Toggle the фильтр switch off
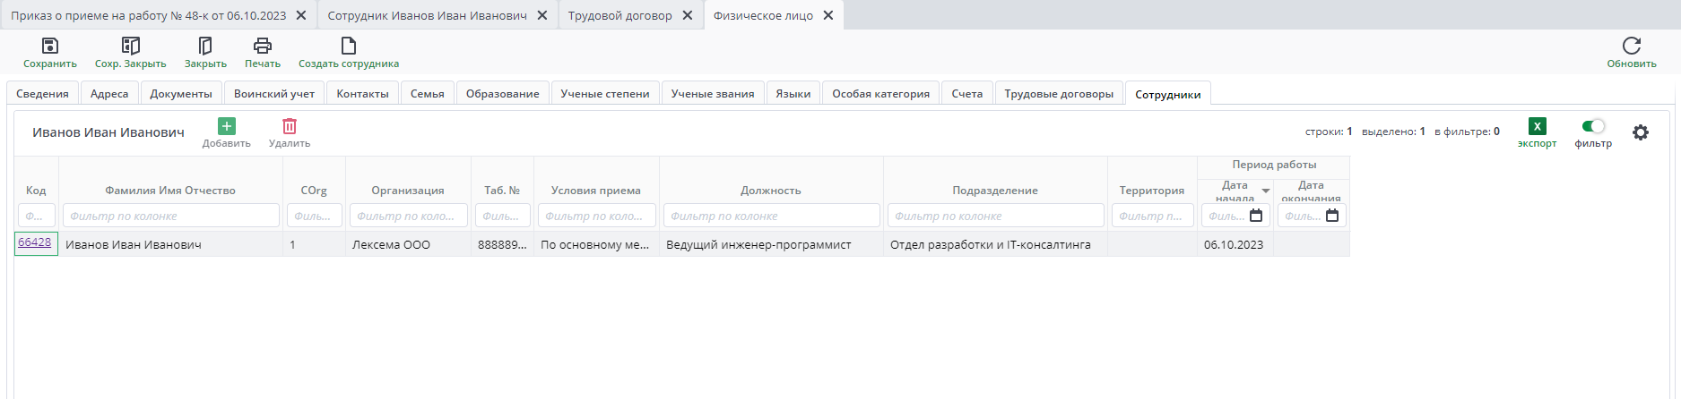Screen dimensions: 1681x399 (x=1593, y=126)
